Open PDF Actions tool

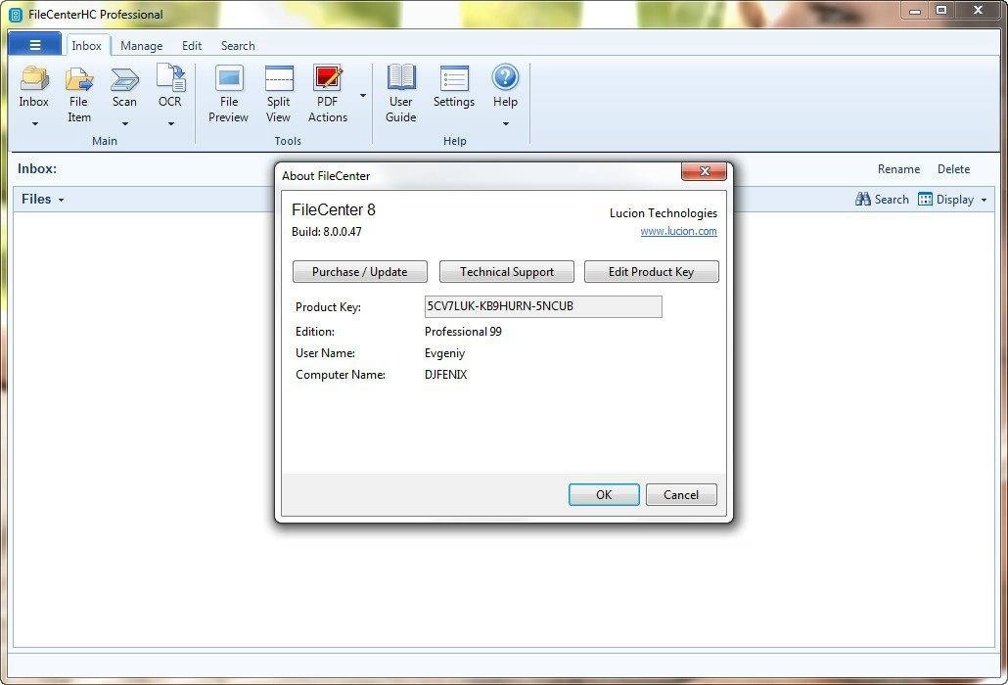(x=328, y=77)
